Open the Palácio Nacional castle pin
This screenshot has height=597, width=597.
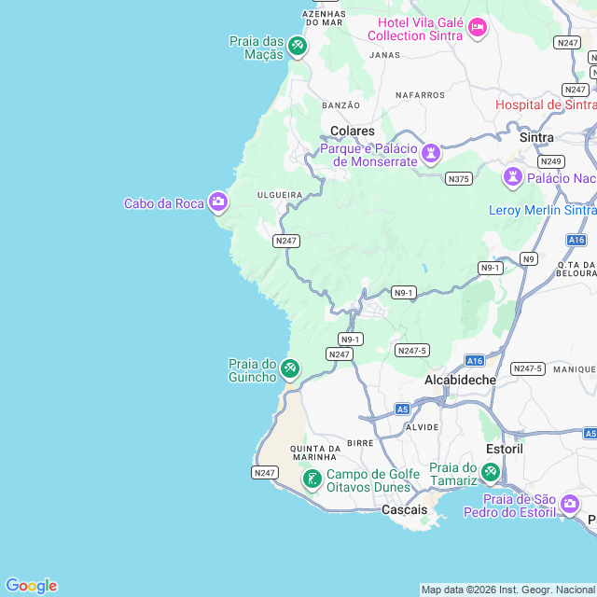[x=512, y=177]
